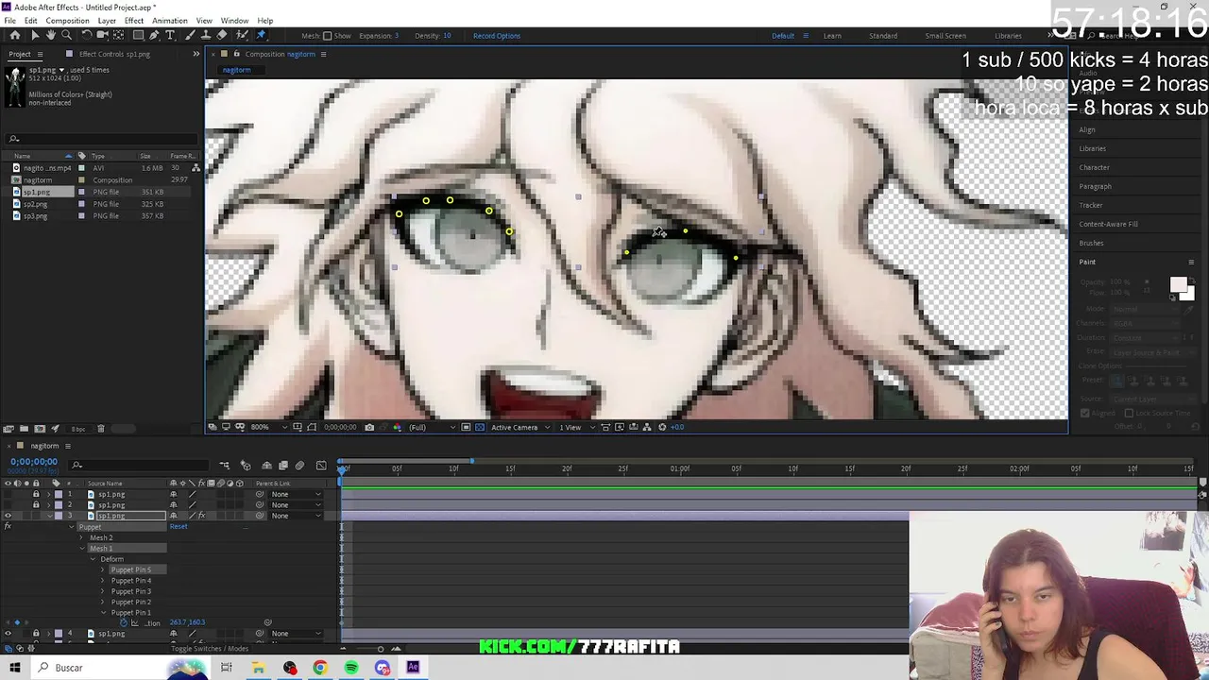Image resolution: width=1209 pixels, height=680 pixels.
Task: Open the Composition menu
Action: 67,21
